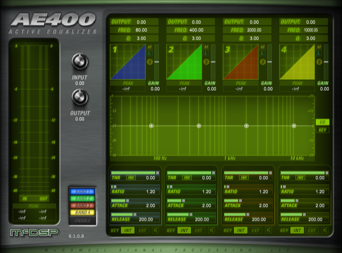Viewport: 342px width, 253px height.
Task: Click band 1 FREQ value 80.00
Action: [141, 30]
